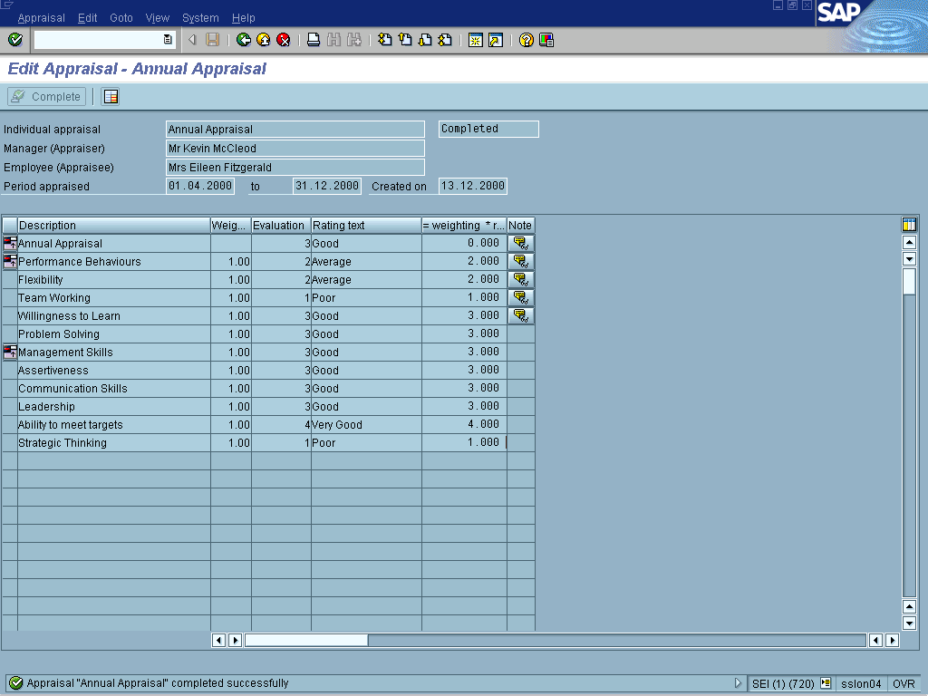The width and height of the screenshot is (928, 696).
Task: Click the status bar system info icon
Action: 826,683
